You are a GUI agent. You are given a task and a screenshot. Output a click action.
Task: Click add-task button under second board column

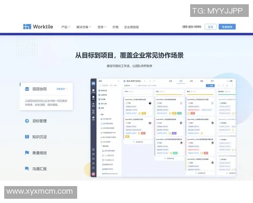tap(169, 158)
